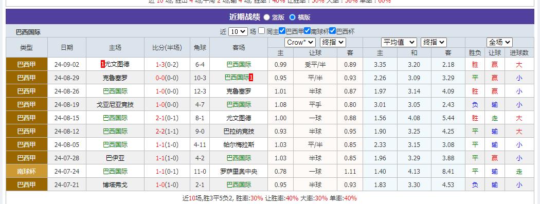
Task: Uncheck the 巴西杯 filter checkbox
Action: (x=332, y=31)
